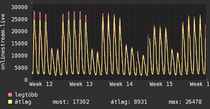This screenshot has height=109, width=210.
Task: Click the 25000 y-axis label
Action: (19, 20)
